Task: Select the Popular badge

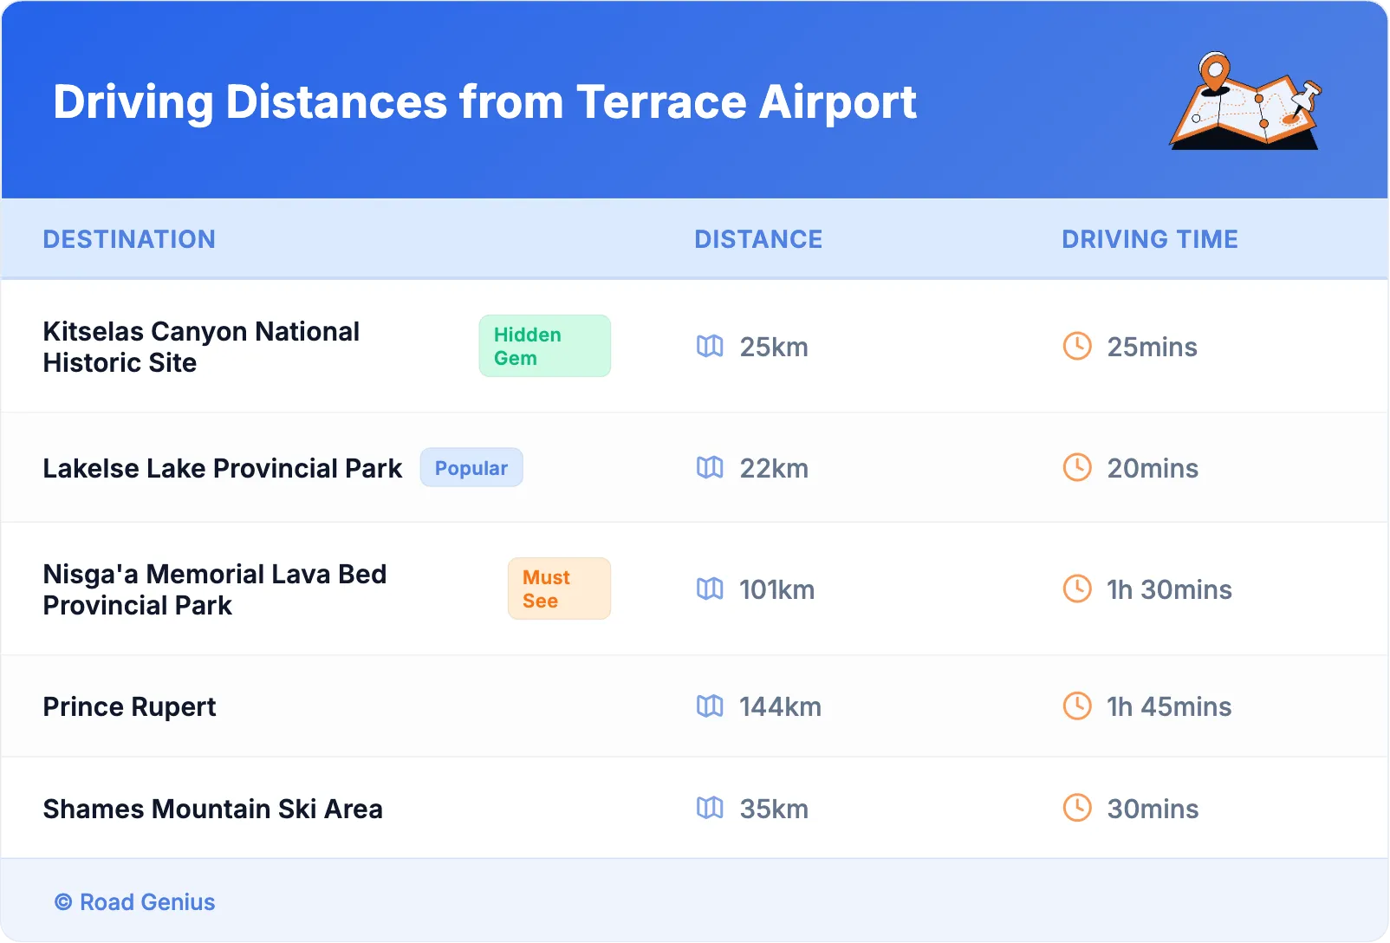Action: 471,468
